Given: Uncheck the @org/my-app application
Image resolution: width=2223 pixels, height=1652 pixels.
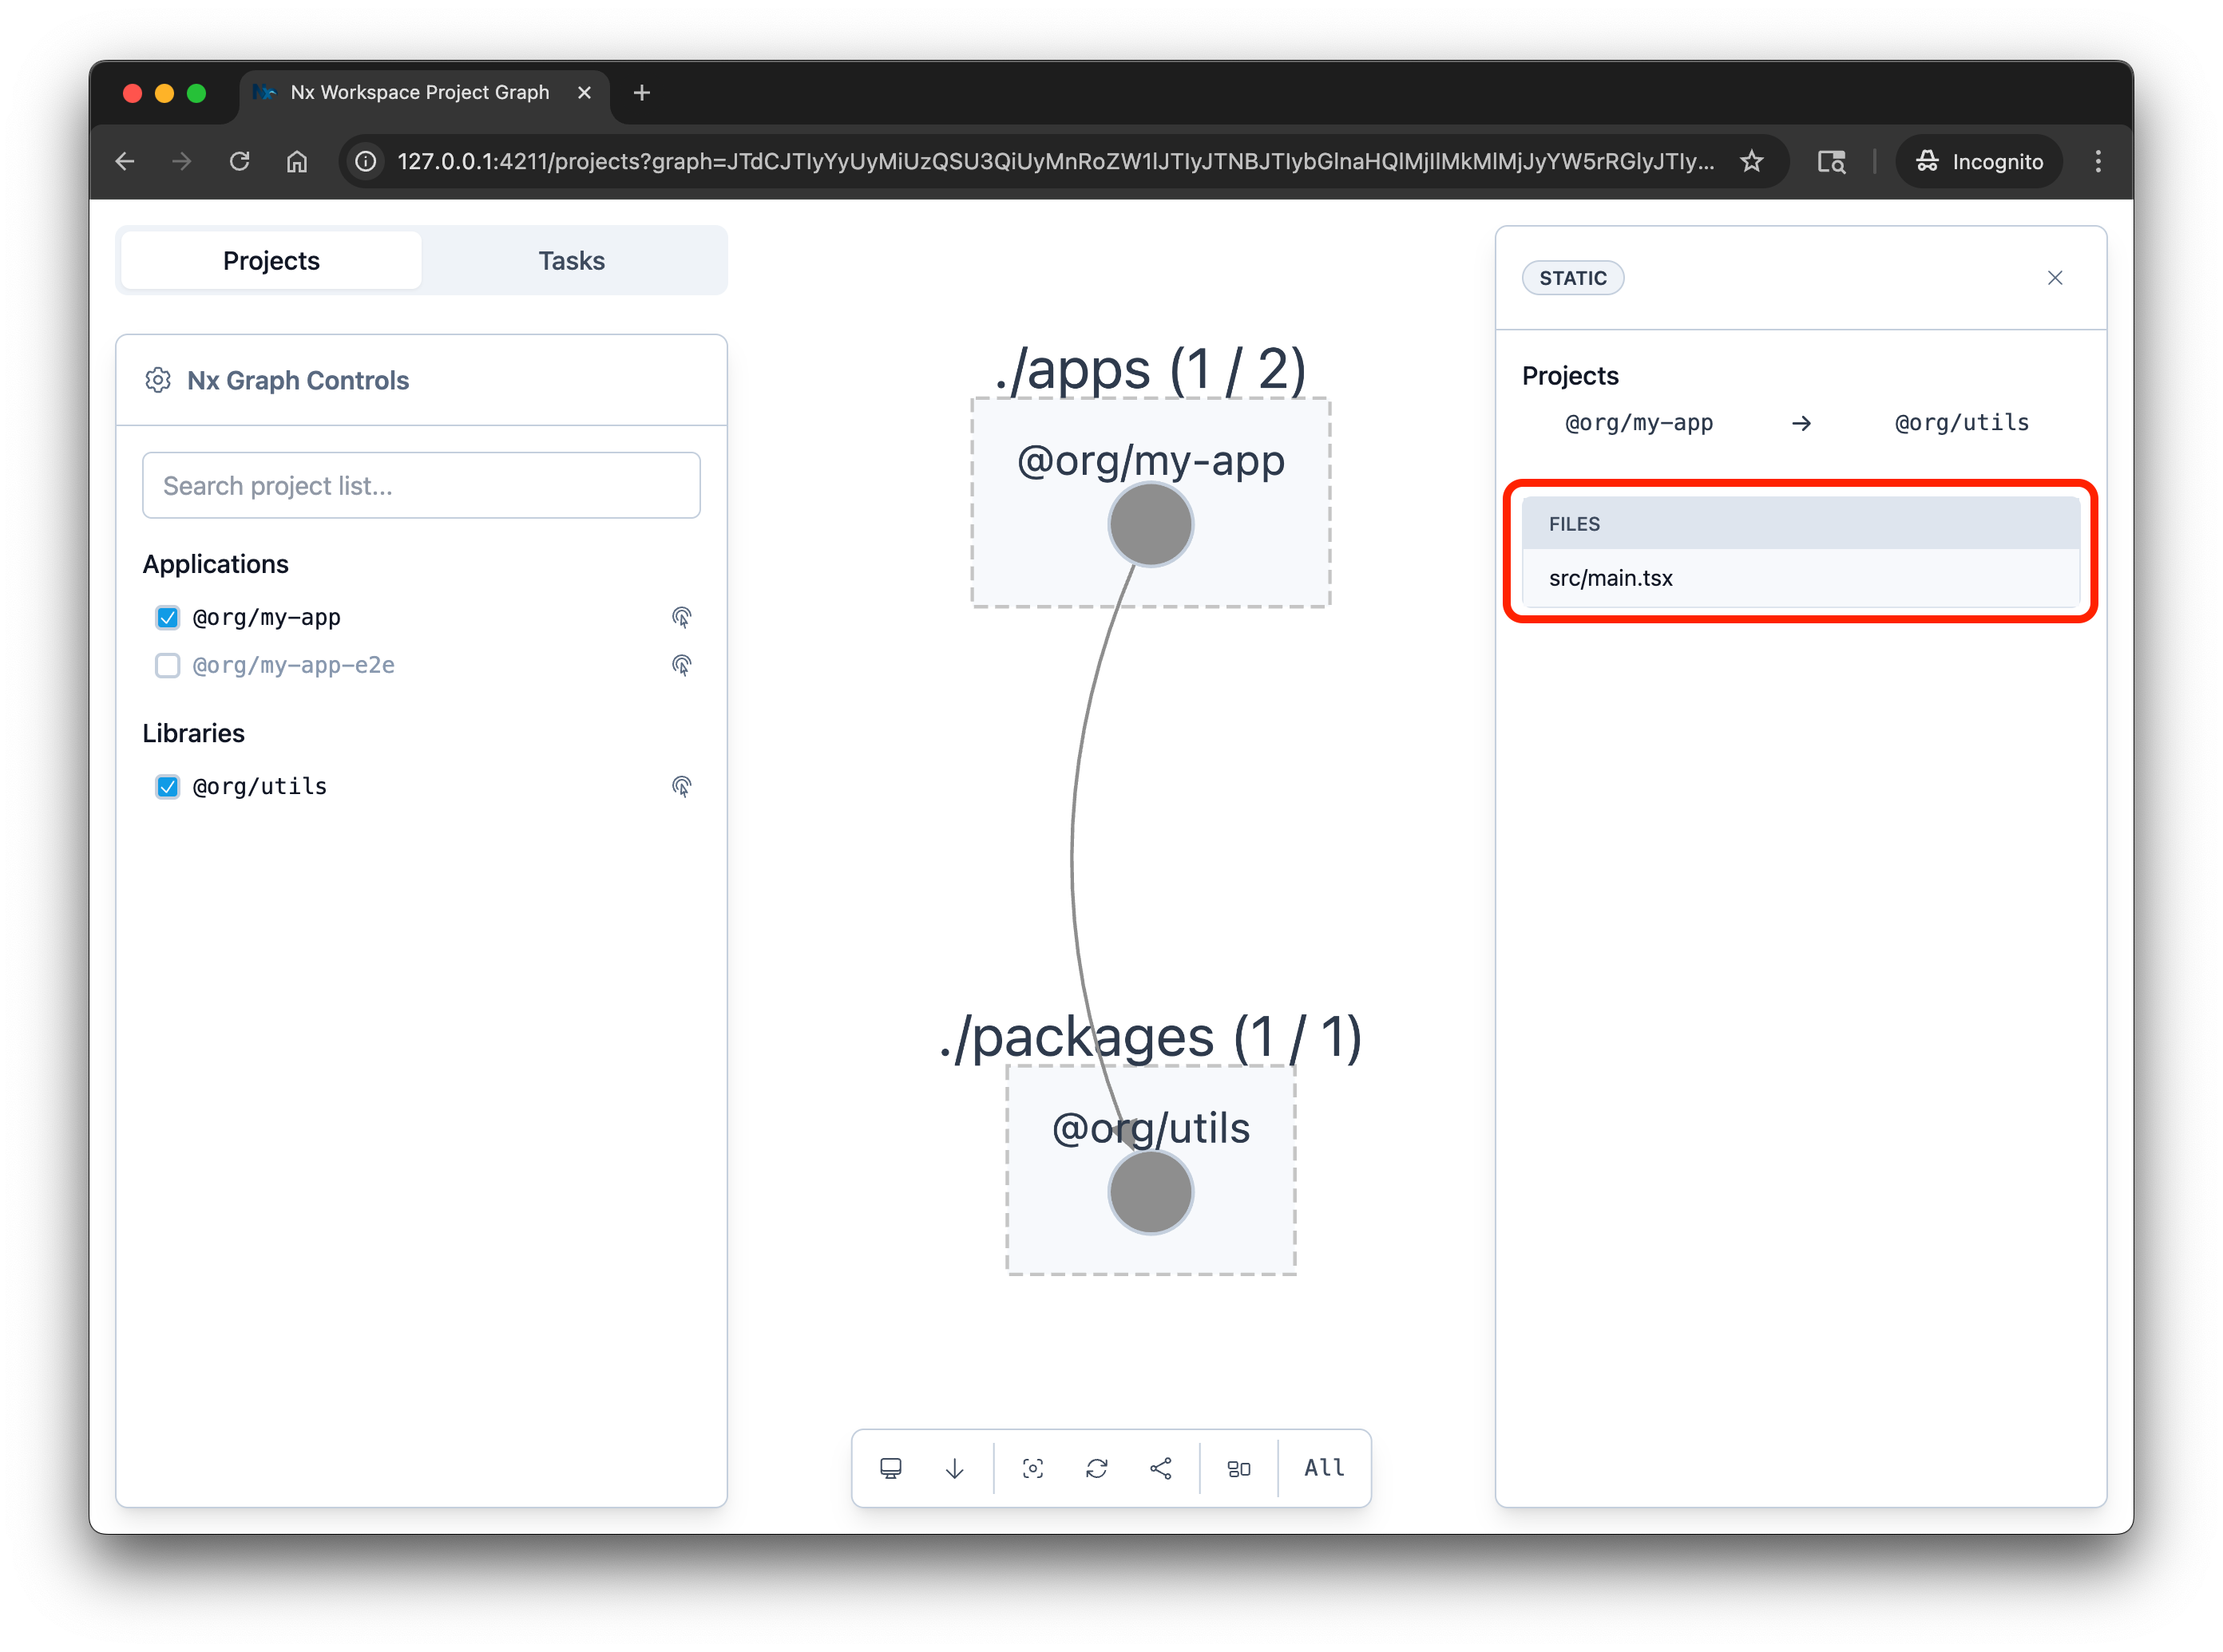Looking at the screenshot, I should 167,617.
